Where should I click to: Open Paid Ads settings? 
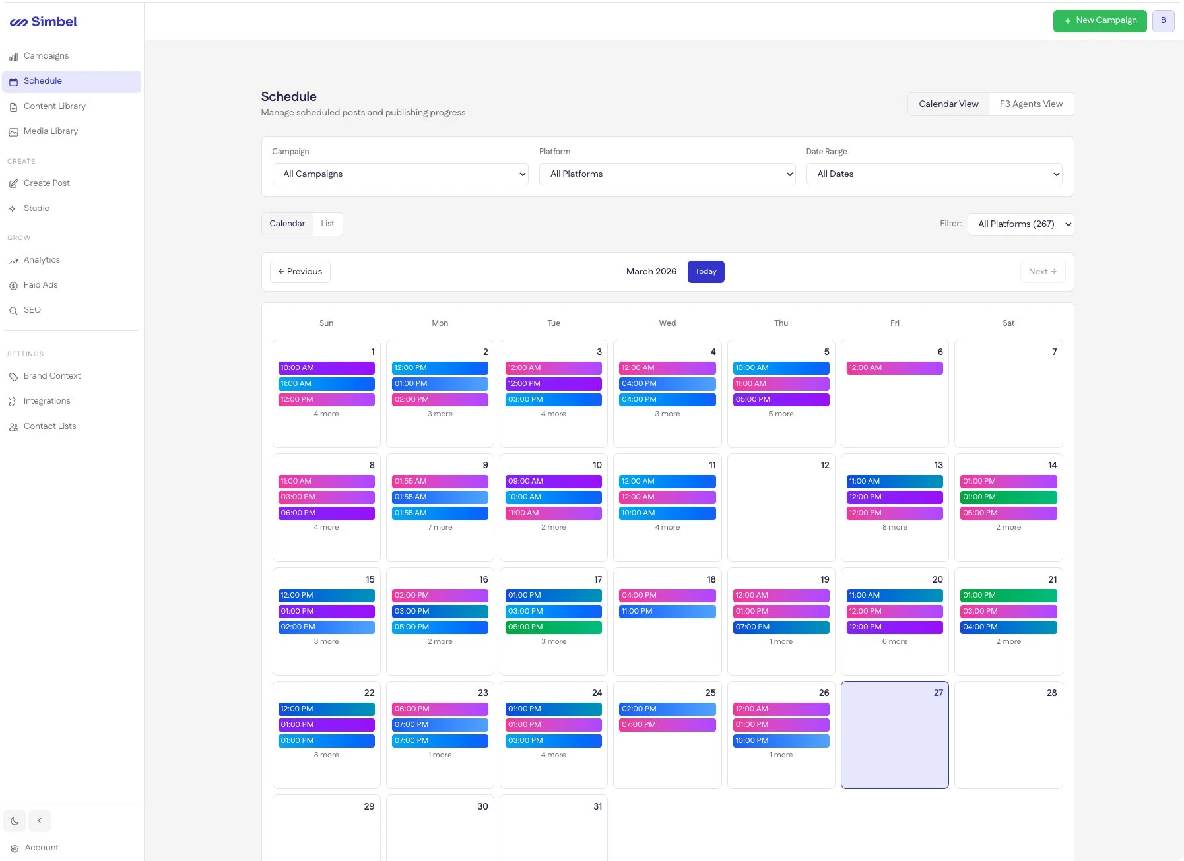(40, 285)
